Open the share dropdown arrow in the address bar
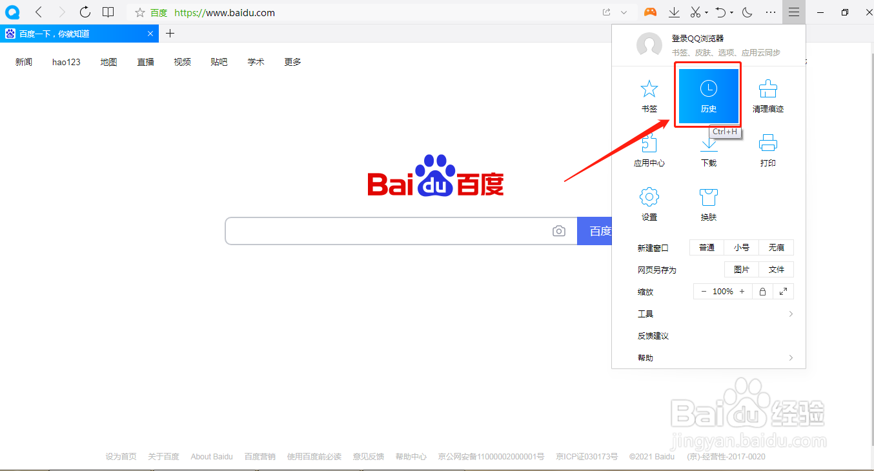874x471 pixels. 624,12
